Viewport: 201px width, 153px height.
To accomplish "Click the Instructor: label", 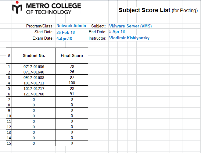I will [98, 38].
